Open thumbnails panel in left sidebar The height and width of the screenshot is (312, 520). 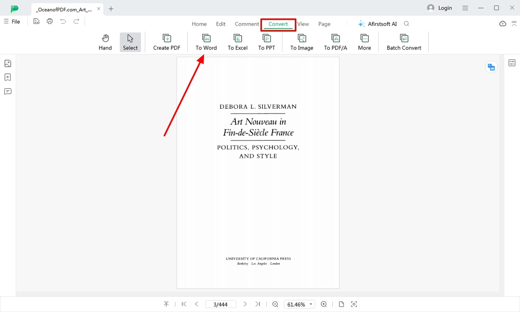[x=8, y=64]
